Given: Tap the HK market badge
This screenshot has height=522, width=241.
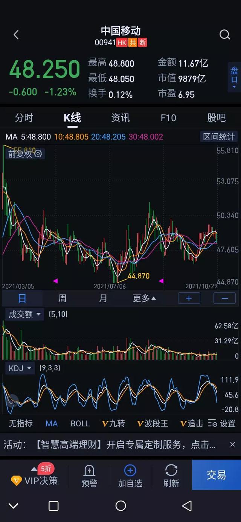Looking at the screenshot, I should 122,43.
